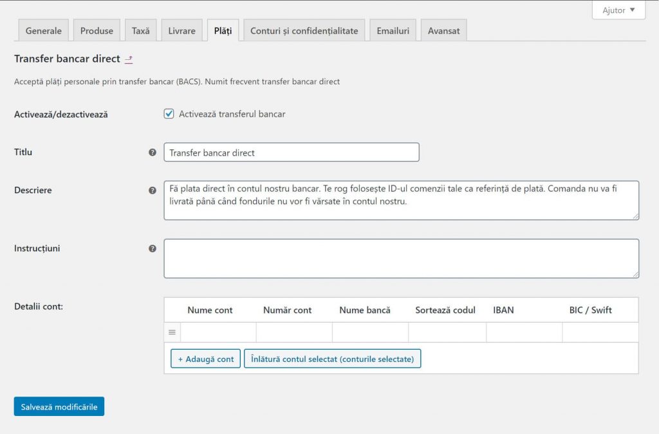Screen dimensions: 659x434
Task: Click Înlătură contul selectat button
Action: pos(333,359)
